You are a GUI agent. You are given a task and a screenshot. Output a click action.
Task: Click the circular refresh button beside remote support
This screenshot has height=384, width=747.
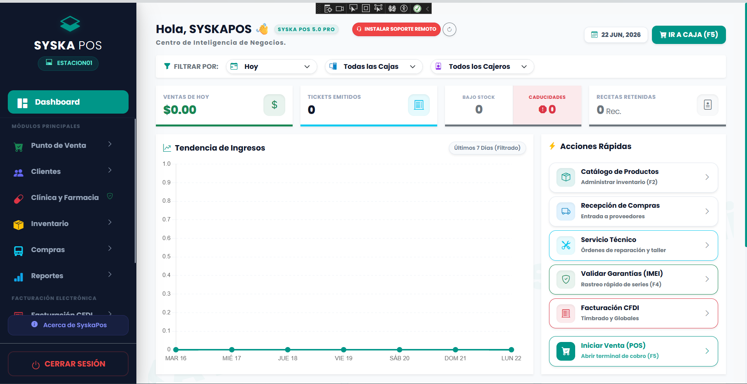(x=449, y=29)
